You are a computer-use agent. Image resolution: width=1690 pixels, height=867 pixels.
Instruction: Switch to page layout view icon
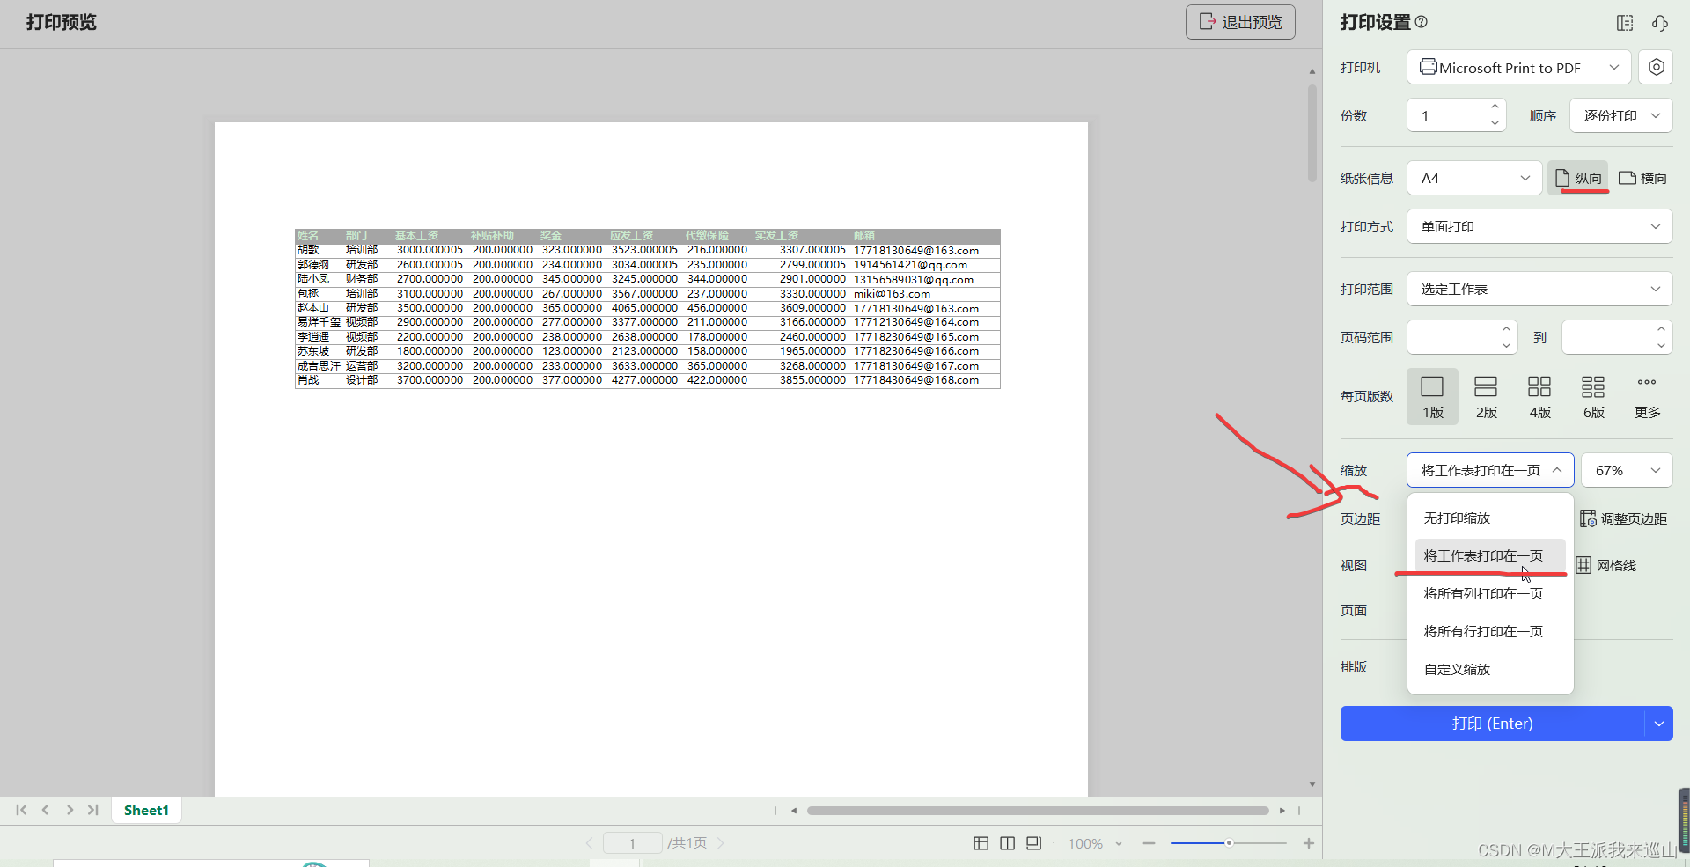click(1034, 843)
